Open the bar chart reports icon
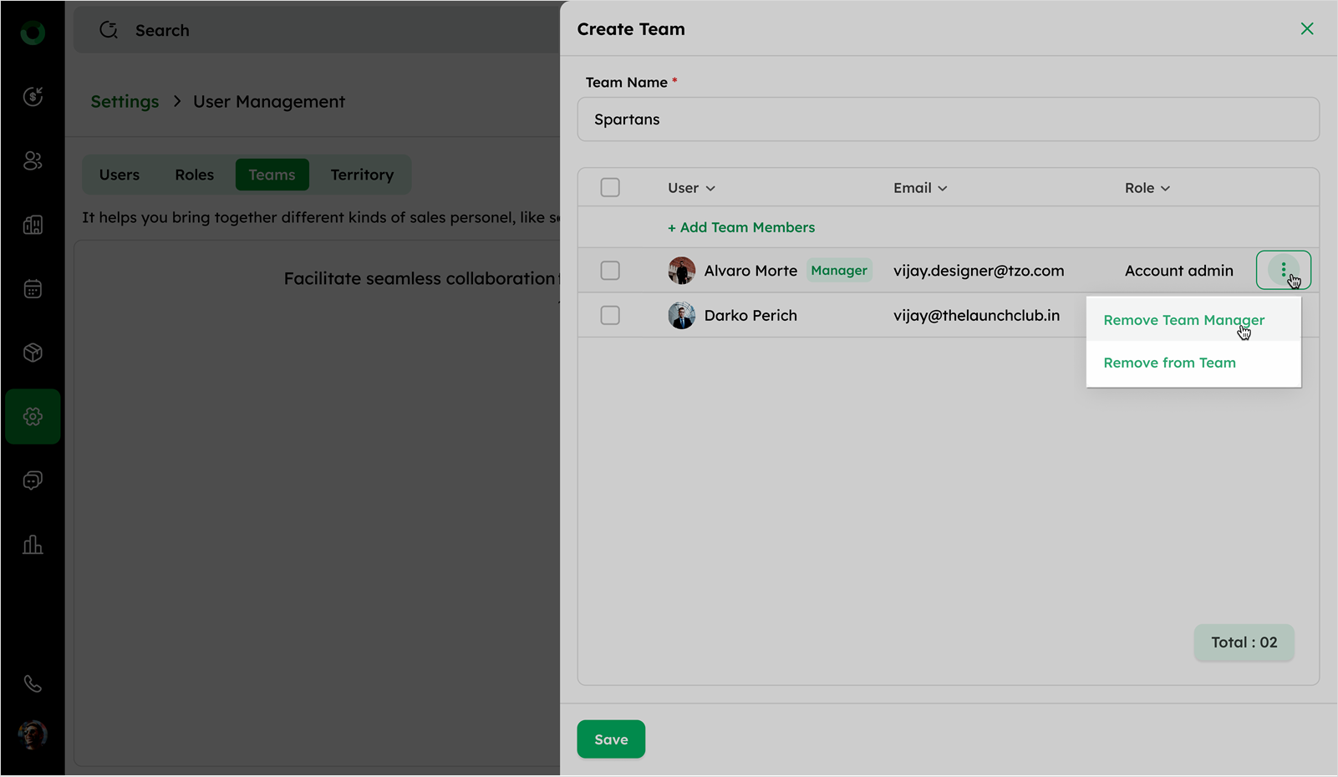Screen dimensions: 1338x777 [33, 545]
